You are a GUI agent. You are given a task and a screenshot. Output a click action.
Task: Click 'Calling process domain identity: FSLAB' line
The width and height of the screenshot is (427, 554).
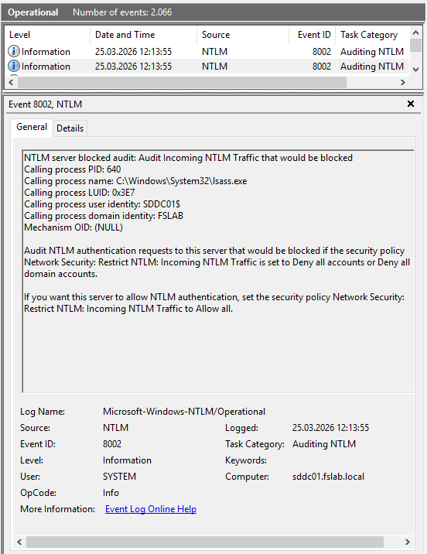(x=104, y=216)
